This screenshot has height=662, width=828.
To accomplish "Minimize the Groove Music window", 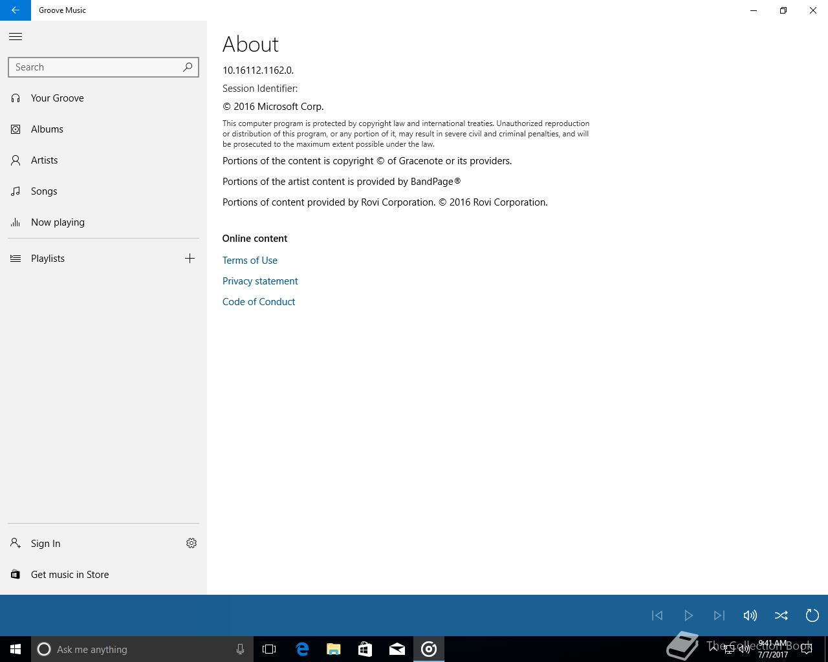I will [x=754, y=10].
